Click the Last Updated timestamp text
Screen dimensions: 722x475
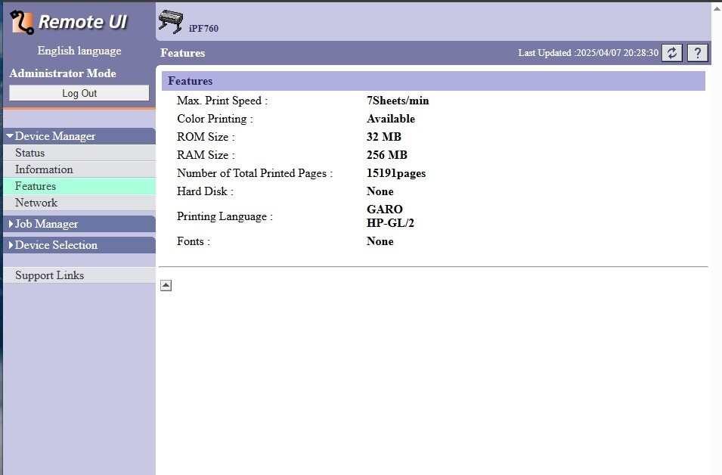(x=587, y=53)
